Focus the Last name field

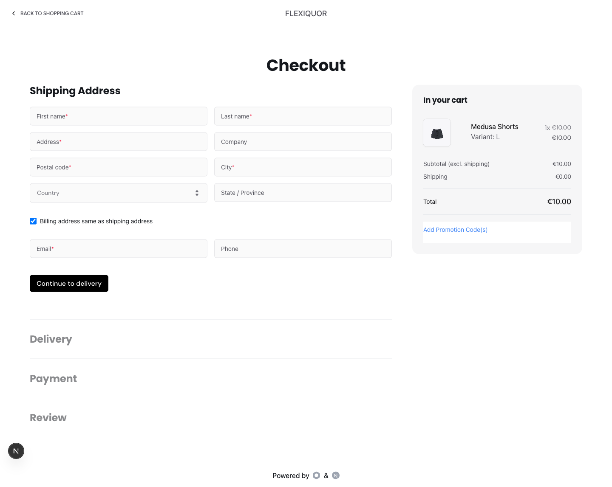(x=303, y=116)
